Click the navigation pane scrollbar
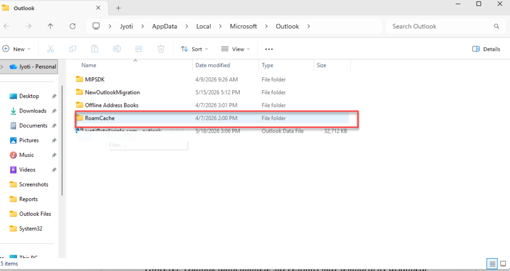The width and height of the screenshot is (510, 271). [62, 140]
